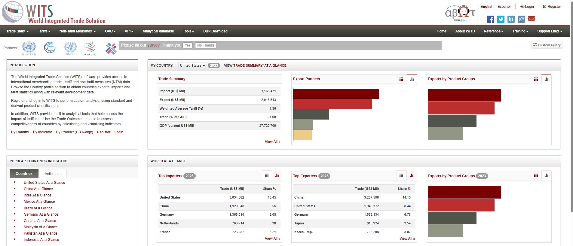Open the Trade Stats menu
The height and width of the screenshot is (246, 573).
pyautogui.click(x=17, y=31)
